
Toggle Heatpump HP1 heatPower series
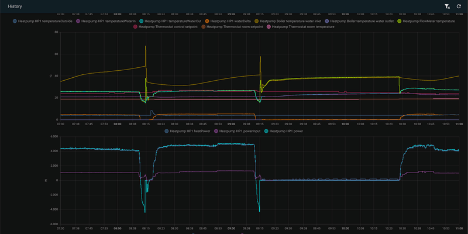click(x=189, y=132)
